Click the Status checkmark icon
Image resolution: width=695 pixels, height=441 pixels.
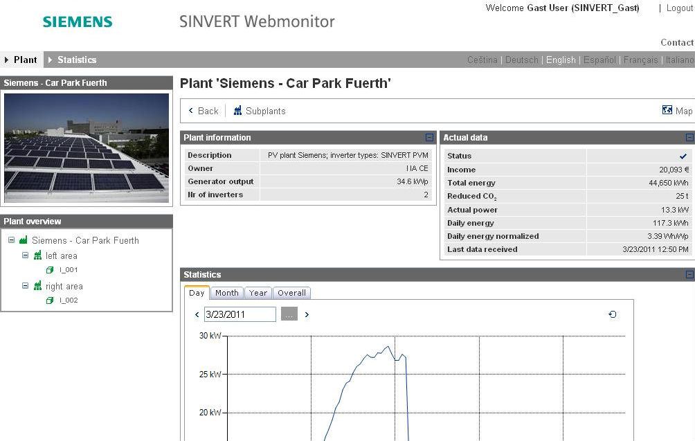(x=683, y=156)
